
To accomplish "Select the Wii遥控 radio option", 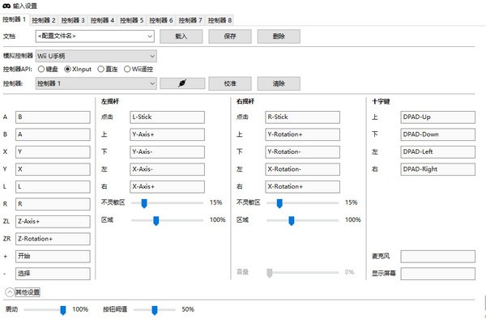I will pos(127,69).
